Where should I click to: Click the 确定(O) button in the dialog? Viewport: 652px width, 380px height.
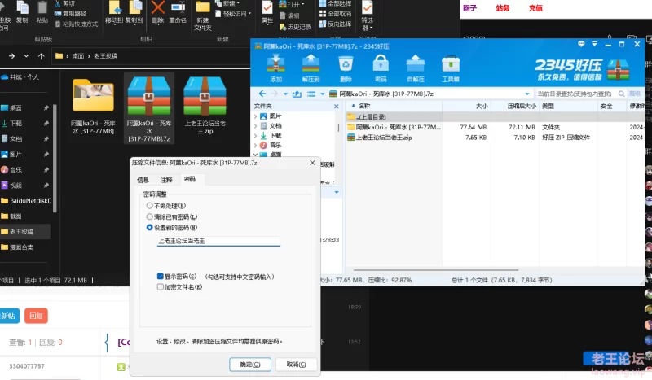click(250, 365)
